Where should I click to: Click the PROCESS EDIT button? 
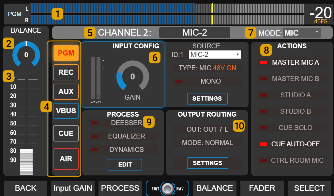pos(125,165)
